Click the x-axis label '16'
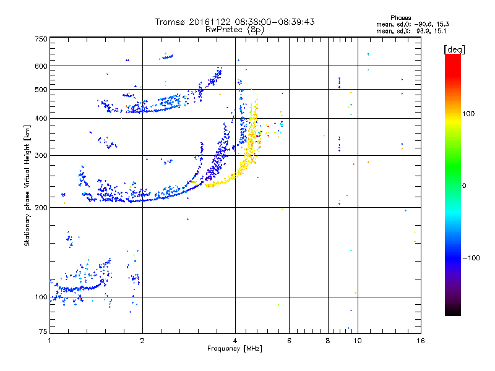Viewport: 495px width, 371px height. tap(421, 341)
